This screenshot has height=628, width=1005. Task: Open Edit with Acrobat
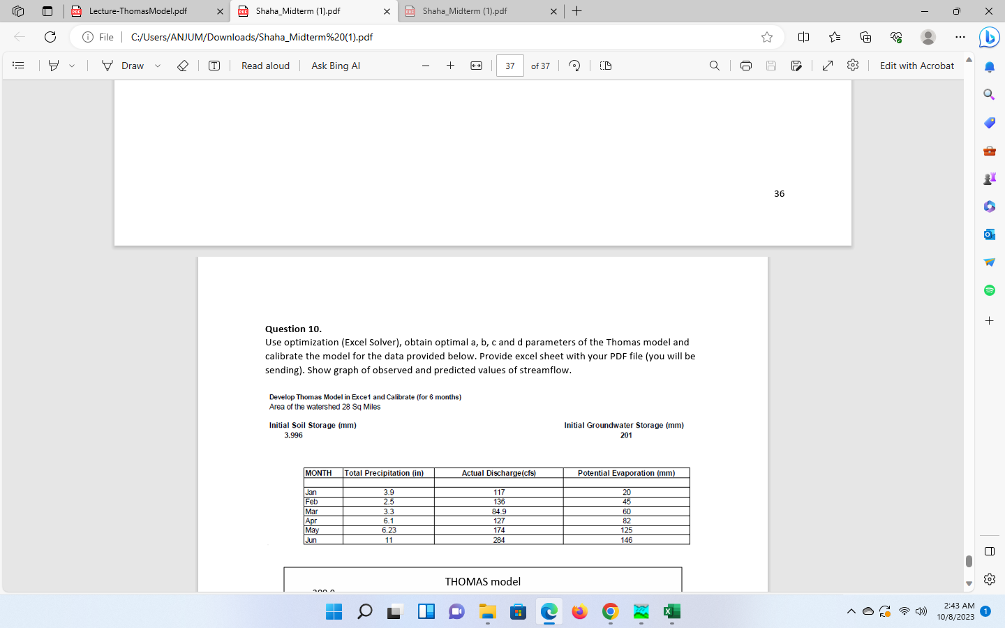(x=916, y=65)
